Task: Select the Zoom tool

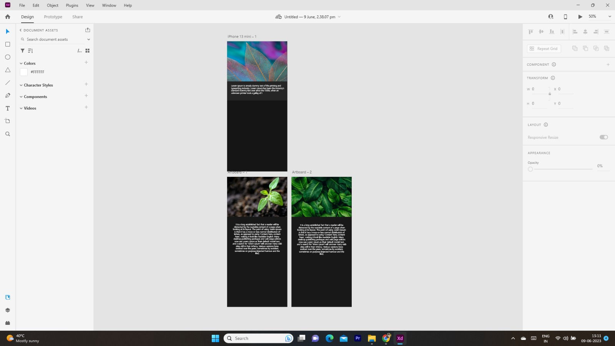Action: point(8,134)
